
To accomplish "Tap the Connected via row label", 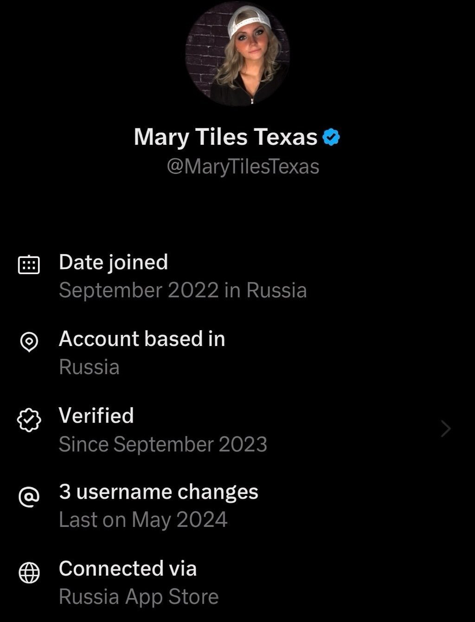I will click(x=128, y=569).
